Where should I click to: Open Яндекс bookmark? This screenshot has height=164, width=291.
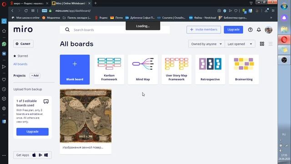(101, 18)
